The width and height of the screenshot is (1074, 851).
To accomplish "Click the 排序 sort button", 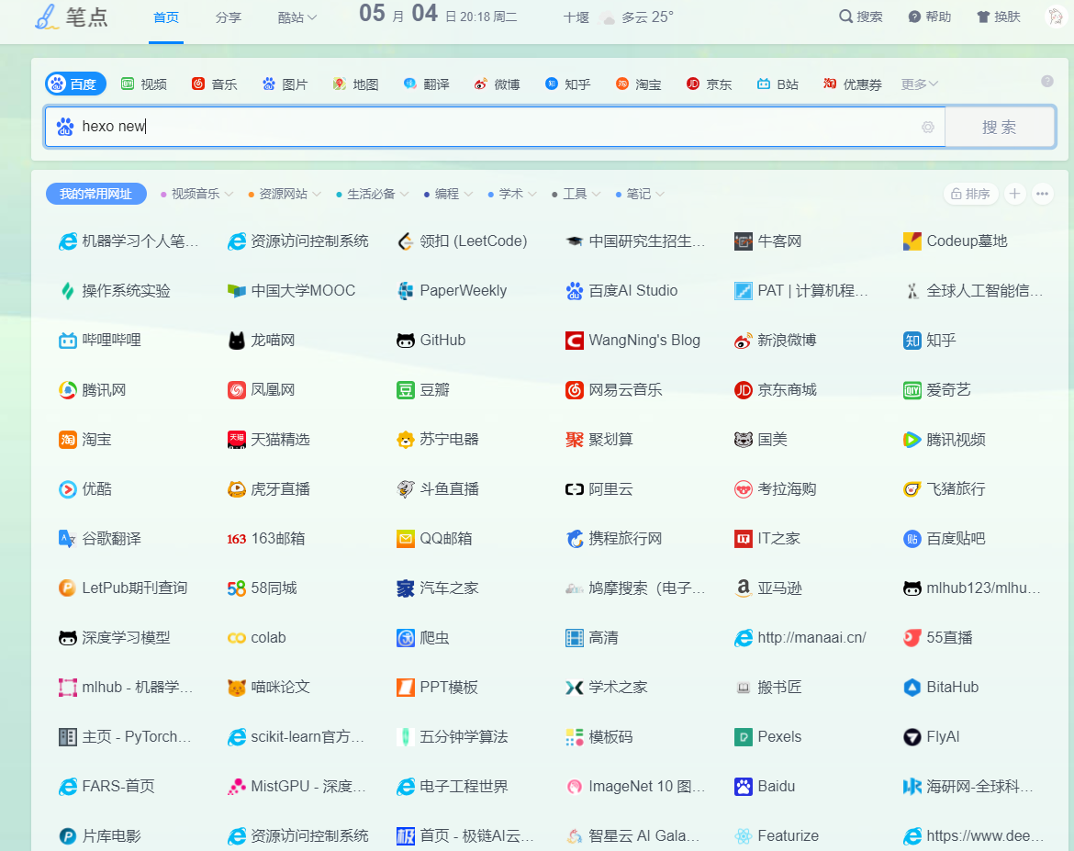I will (x=970, y=194).
